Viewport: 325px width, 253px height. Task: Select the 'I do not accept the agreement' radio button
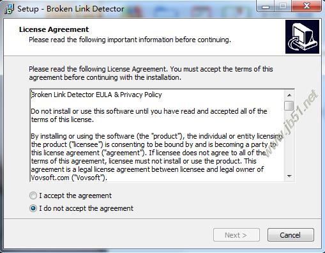tap(33, 208)
